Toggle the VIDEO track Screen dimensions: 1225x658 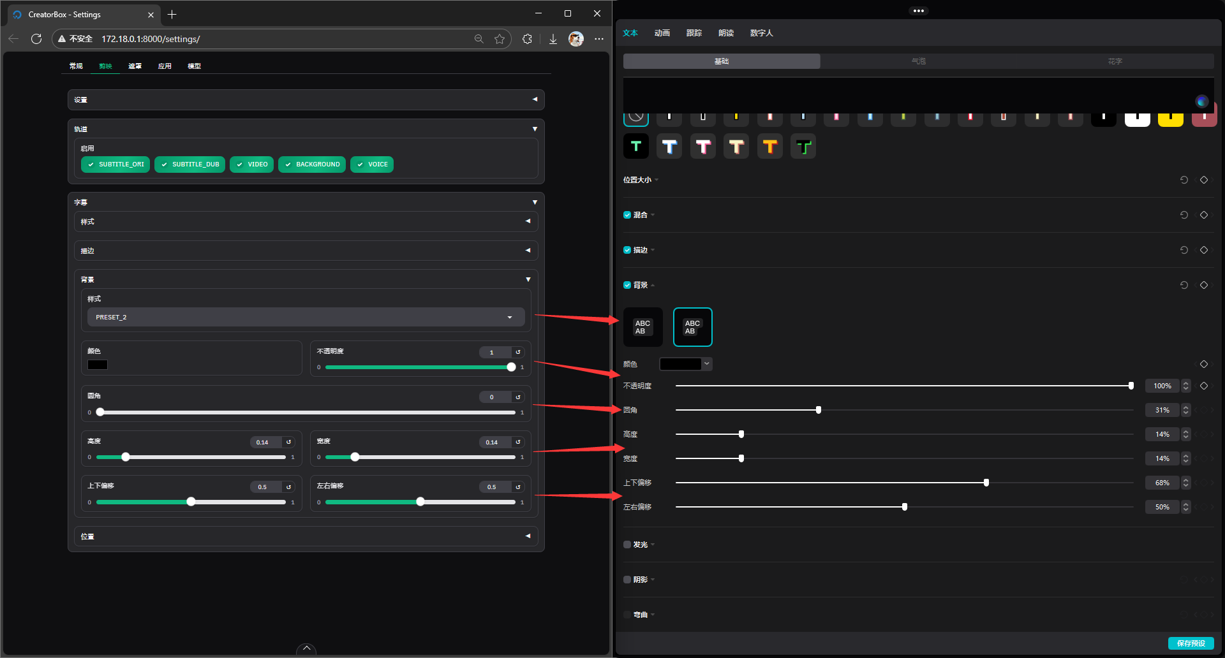click(x=252, y=164)
